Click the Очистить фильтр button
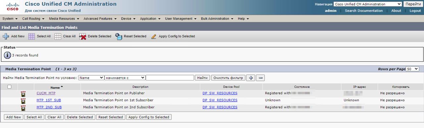The image size is (424, 128). click(x=228, y=78)
